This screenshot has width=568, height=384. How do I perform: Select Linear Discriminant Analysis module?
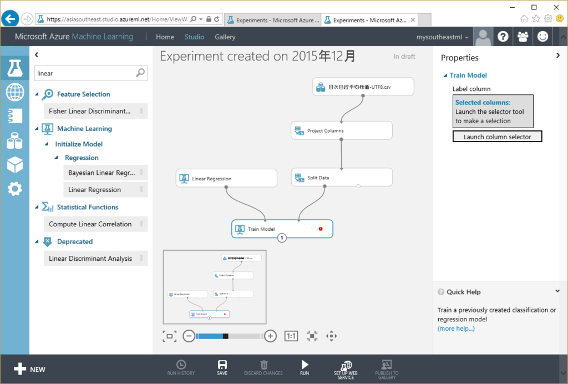tap(95, 259)
